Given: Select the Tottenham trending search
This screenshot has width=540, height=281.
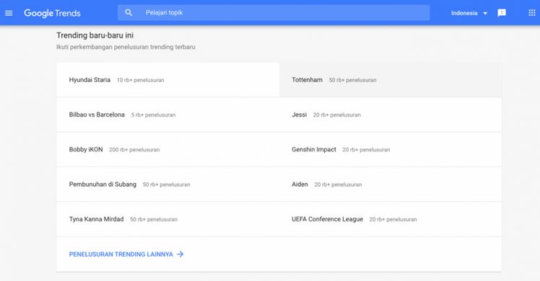Looking at the screenshot, I should pos(391,80).
